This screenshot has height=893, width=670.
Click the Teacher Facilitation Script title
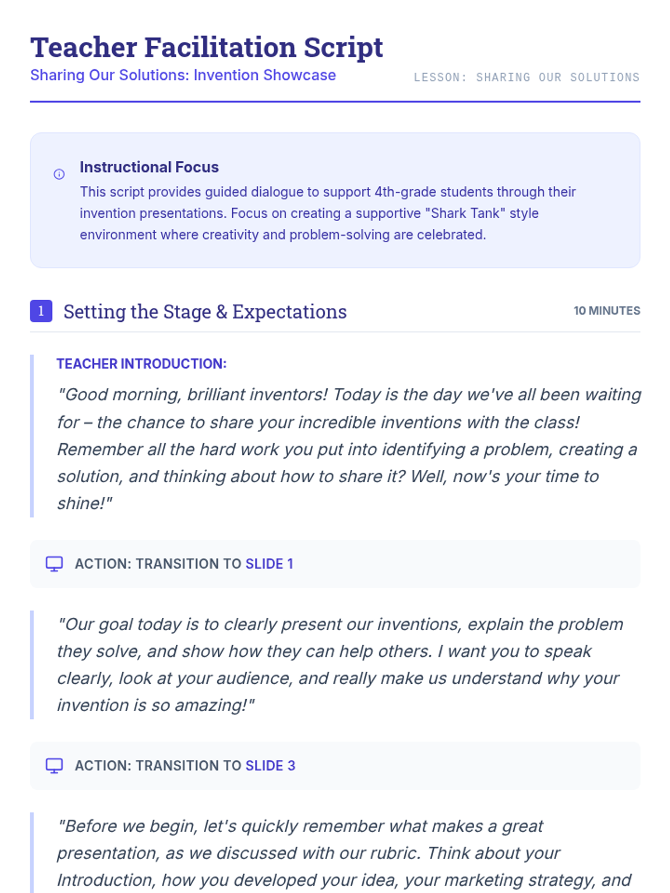tap(207, 47)
